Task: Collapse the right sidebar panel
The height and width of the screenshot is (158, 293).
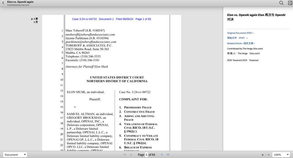Action: [x=290, y=3]
